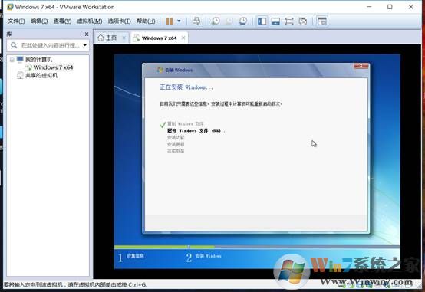Open the 虚拟机(M) menu
This screenshot has height=292, width=425.
click(90, 21)
